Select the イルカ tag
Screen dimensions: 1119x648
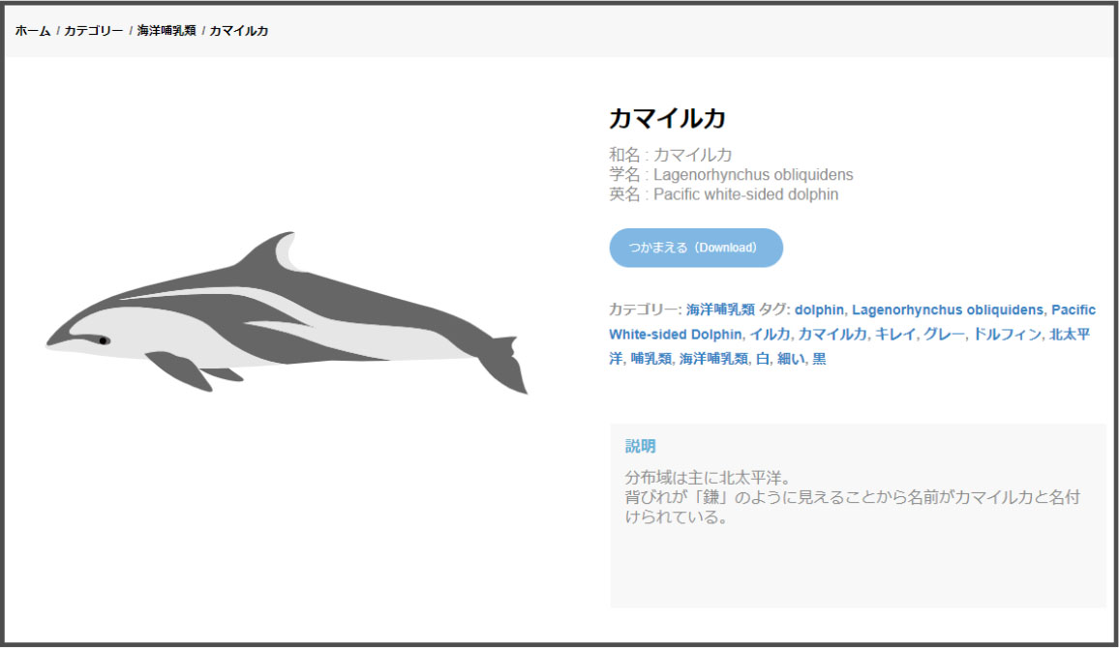770,334
